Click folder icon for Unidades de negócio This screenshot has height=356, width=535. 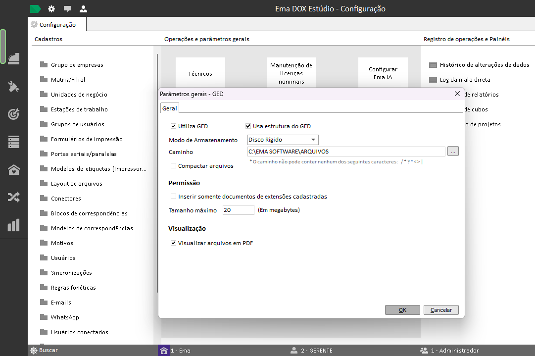[44, 94]
